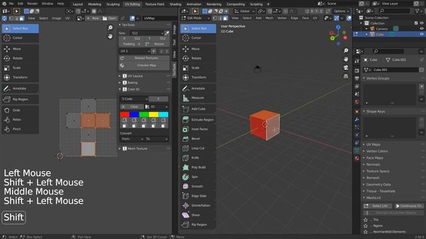426x239 pixels.
Task: Switch to the Sculpting workspace tab
Action: click(x=113, y=4)
